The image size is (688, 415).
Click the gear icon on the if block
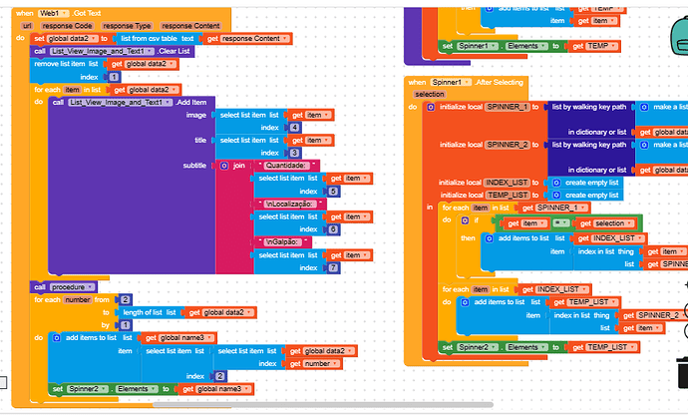[x=465, y=220]
